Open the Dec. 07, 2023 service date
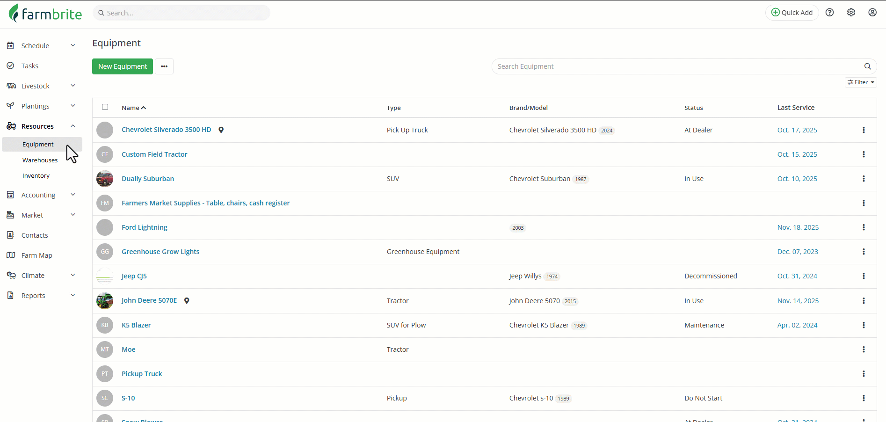 point(798,252)
